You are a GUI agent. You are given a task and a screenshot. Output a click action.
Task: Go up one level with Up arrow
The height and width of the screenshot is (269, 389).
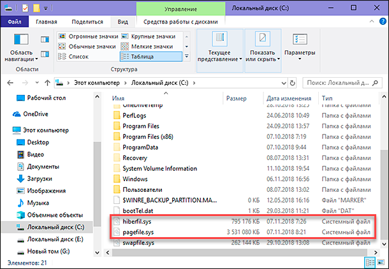47,83
